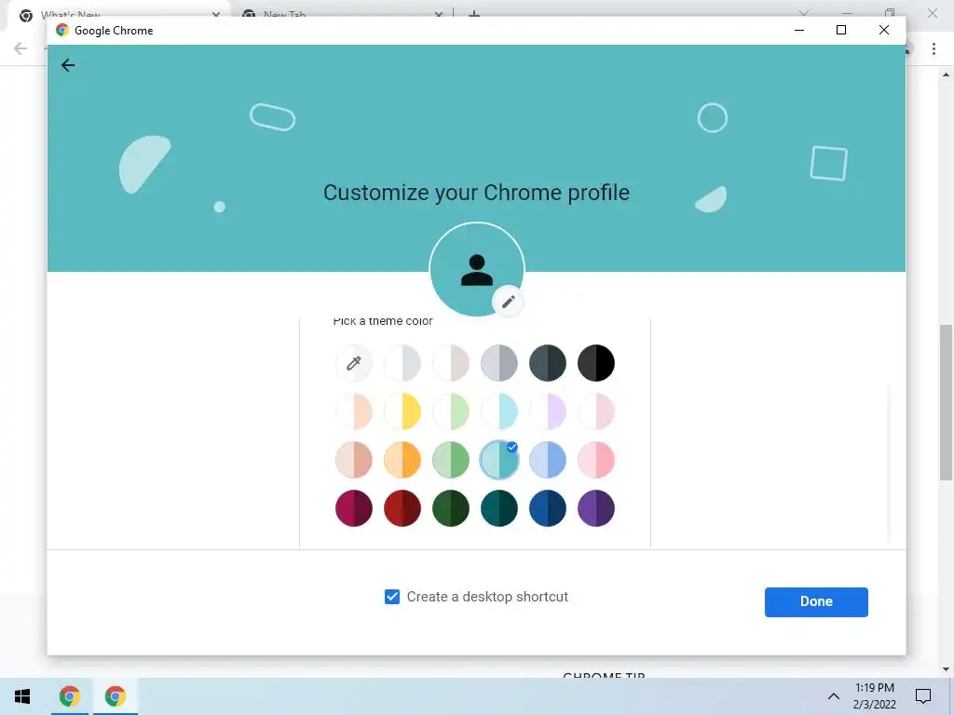Apply the navy blue theme color

click(548, 508)
